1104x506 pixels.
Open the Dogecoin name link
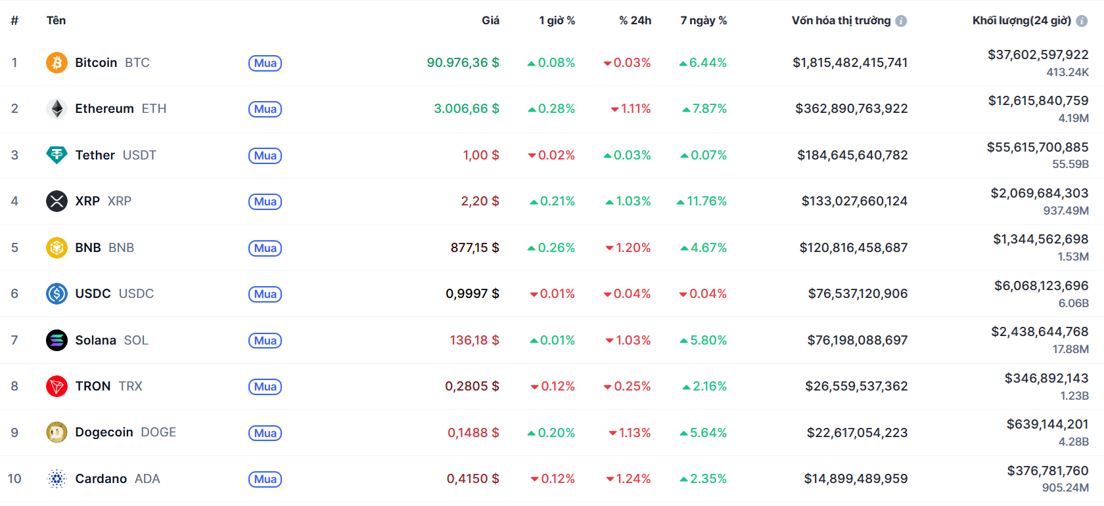click(104, 432)
